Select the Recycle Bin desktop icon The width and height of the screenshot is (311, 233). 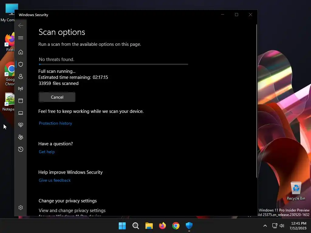click(296, 191)
